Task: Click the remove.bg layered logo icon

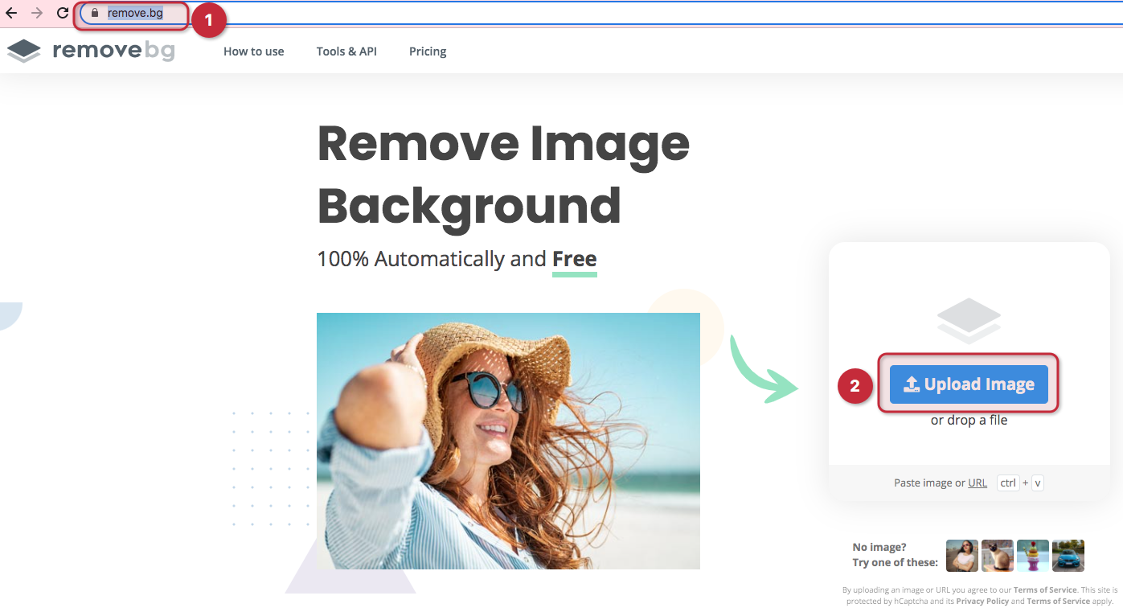Action: click(24, 51)
